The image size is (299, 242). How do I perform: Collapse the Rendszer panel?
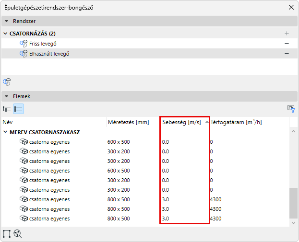7,21
